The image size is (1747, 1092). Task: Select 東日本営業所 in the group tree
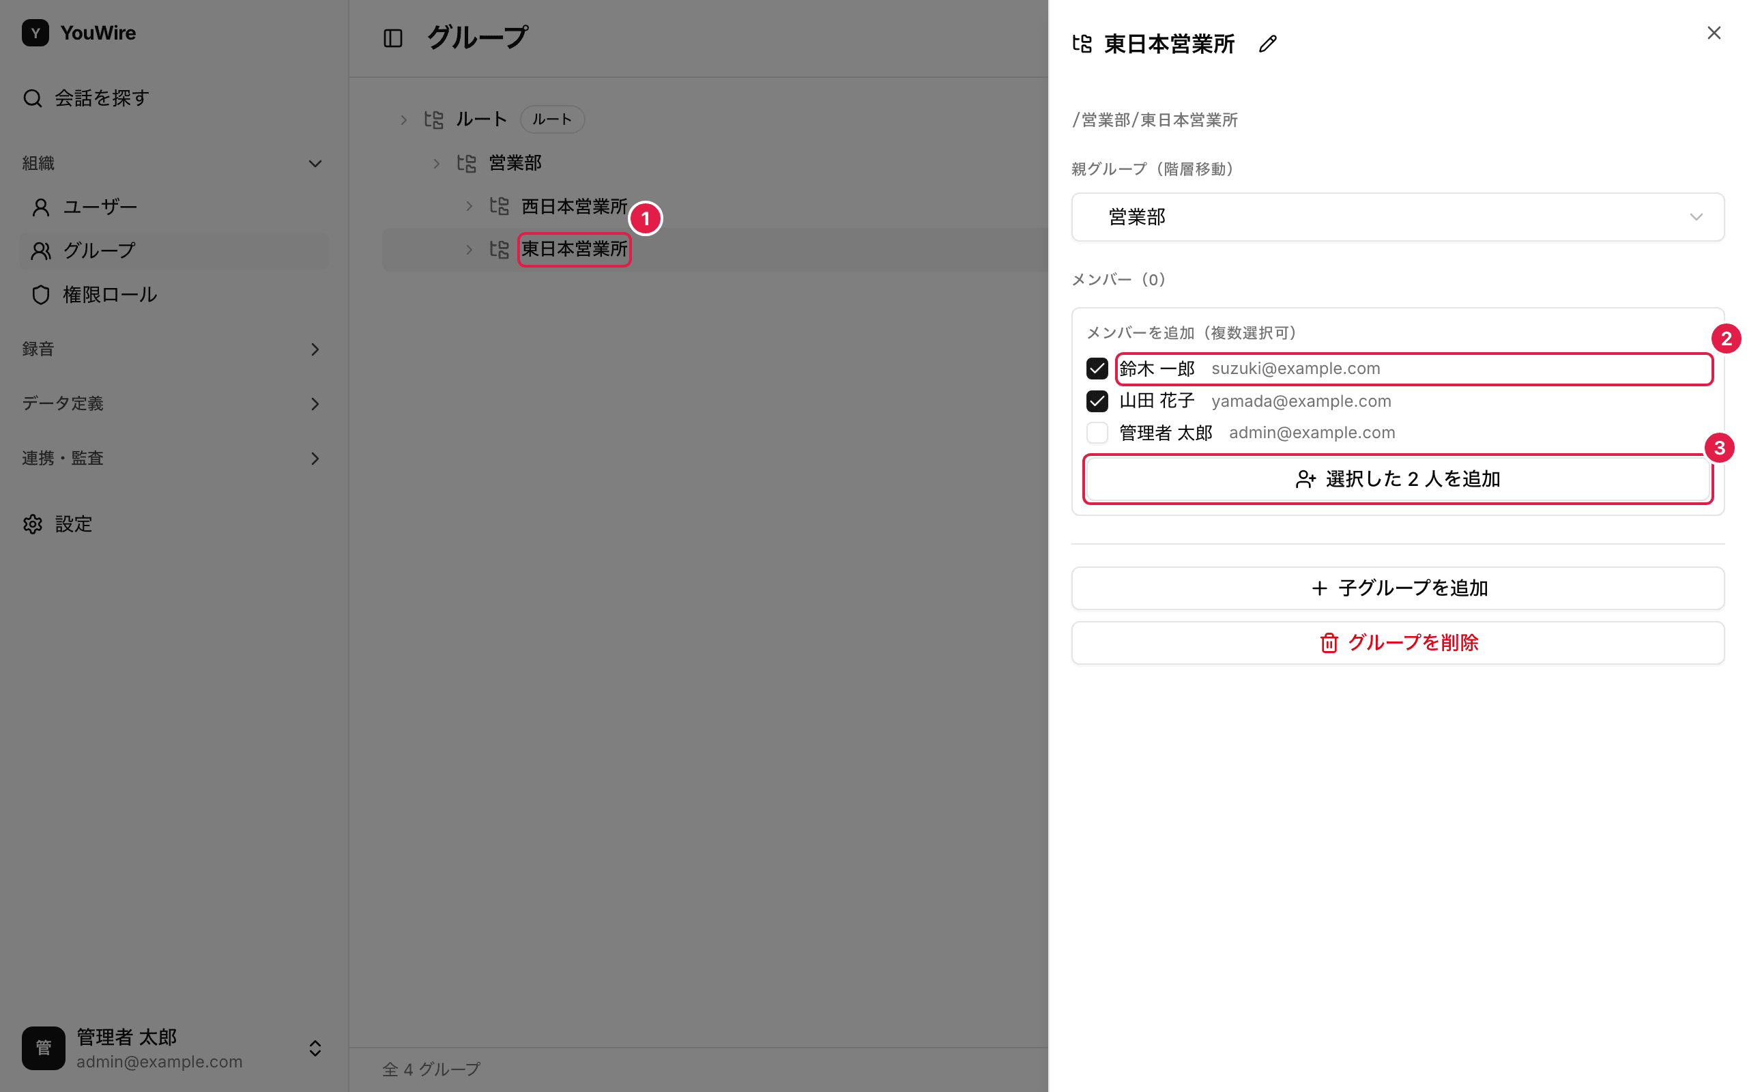[574, 249]
